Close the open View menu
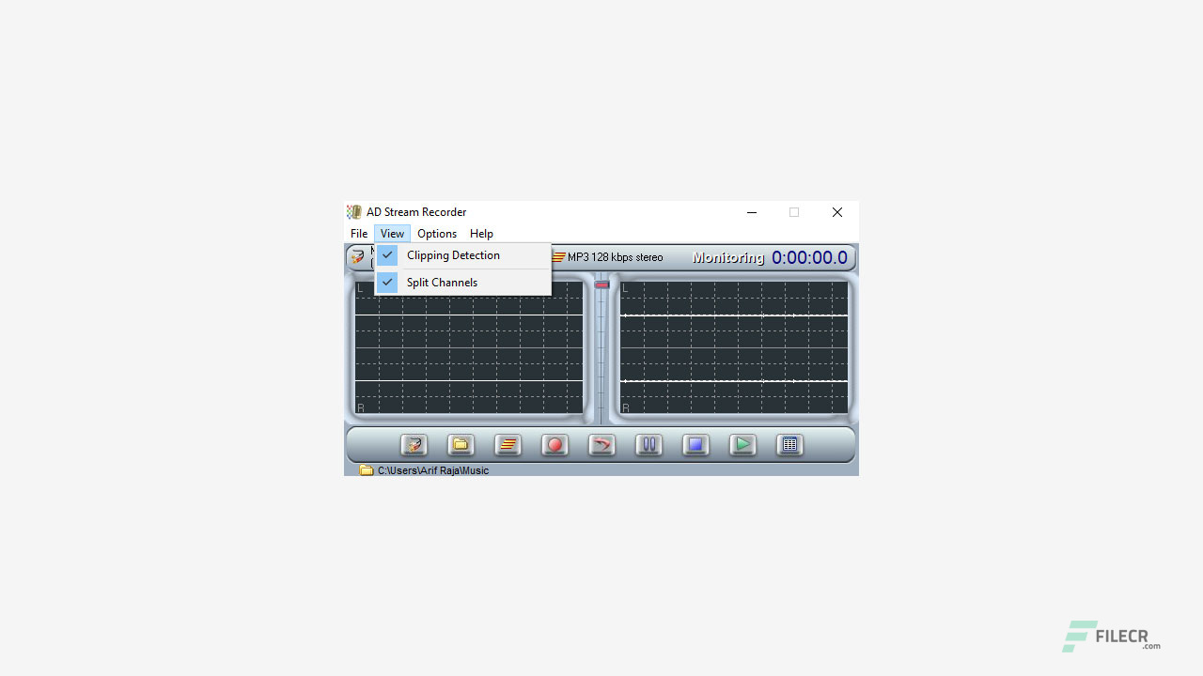 click(x=392, y=234)
